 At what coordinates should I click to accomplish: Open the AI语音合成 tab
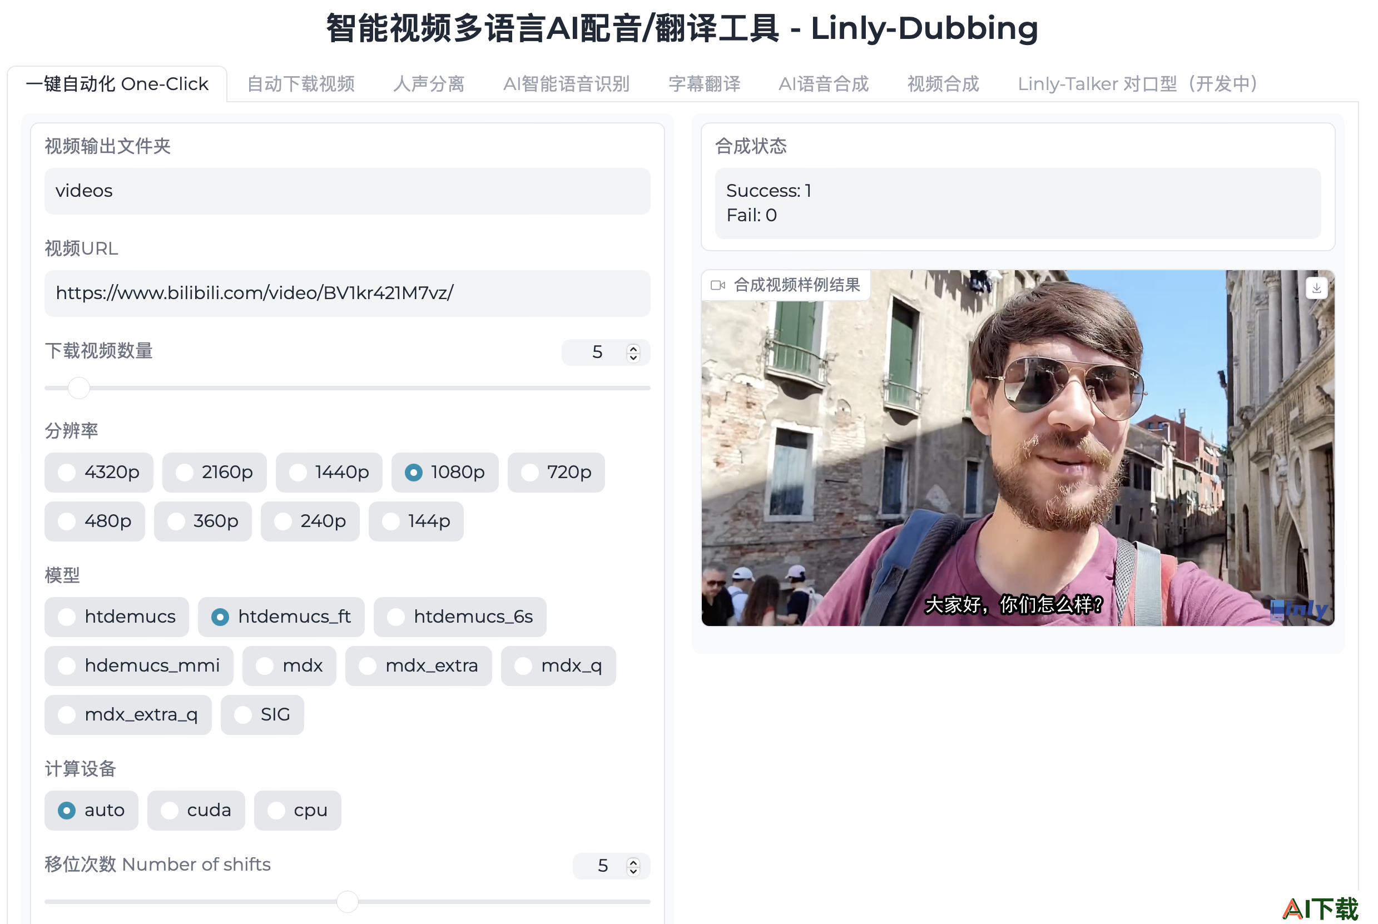824,84
